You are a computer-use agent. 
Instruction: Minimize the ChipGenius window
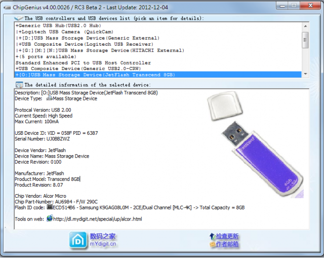click(282, 6)
